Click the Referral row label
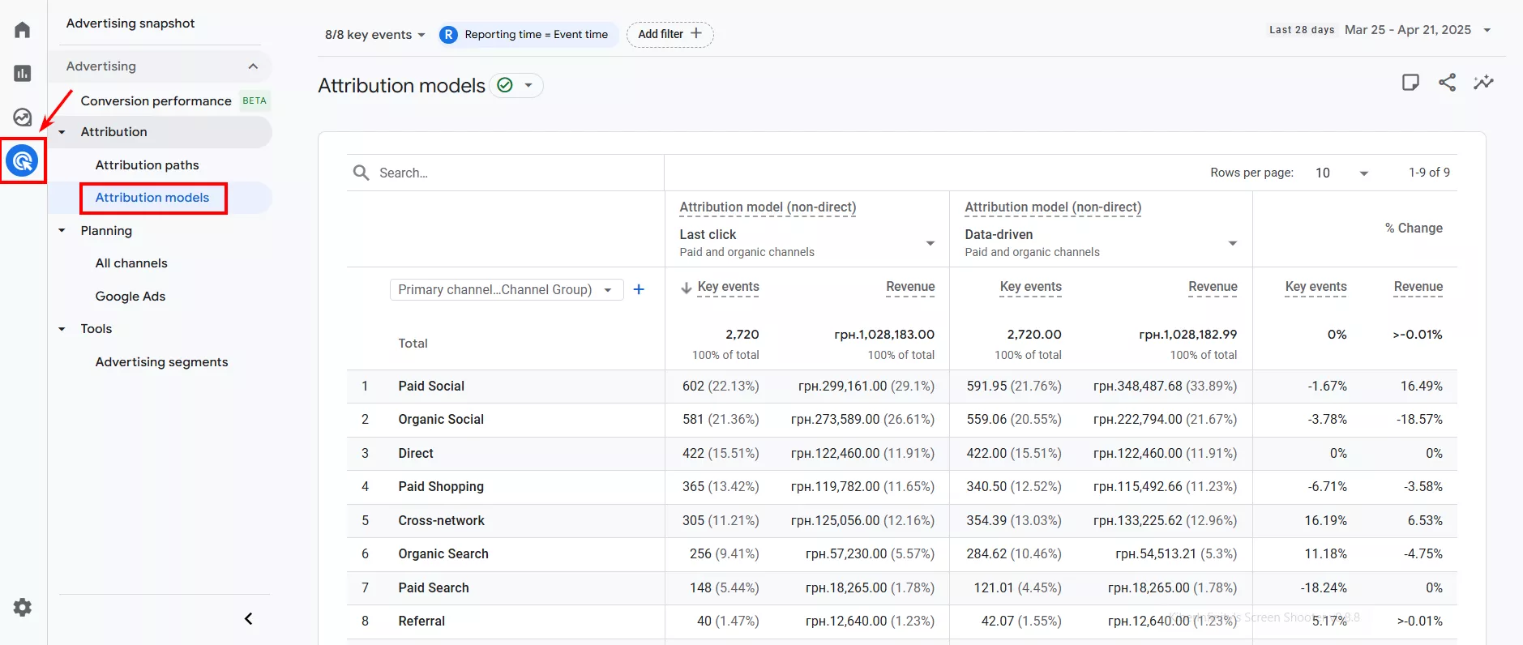This screenshot has width=1523, height=645. point(421,622)
